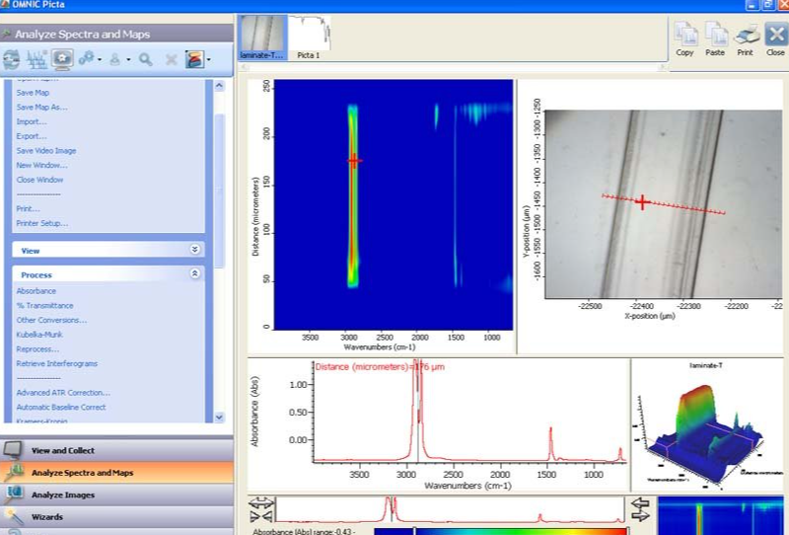
Task: Select the monitor view toolbar icon
Action: click(x=62, y=60)
